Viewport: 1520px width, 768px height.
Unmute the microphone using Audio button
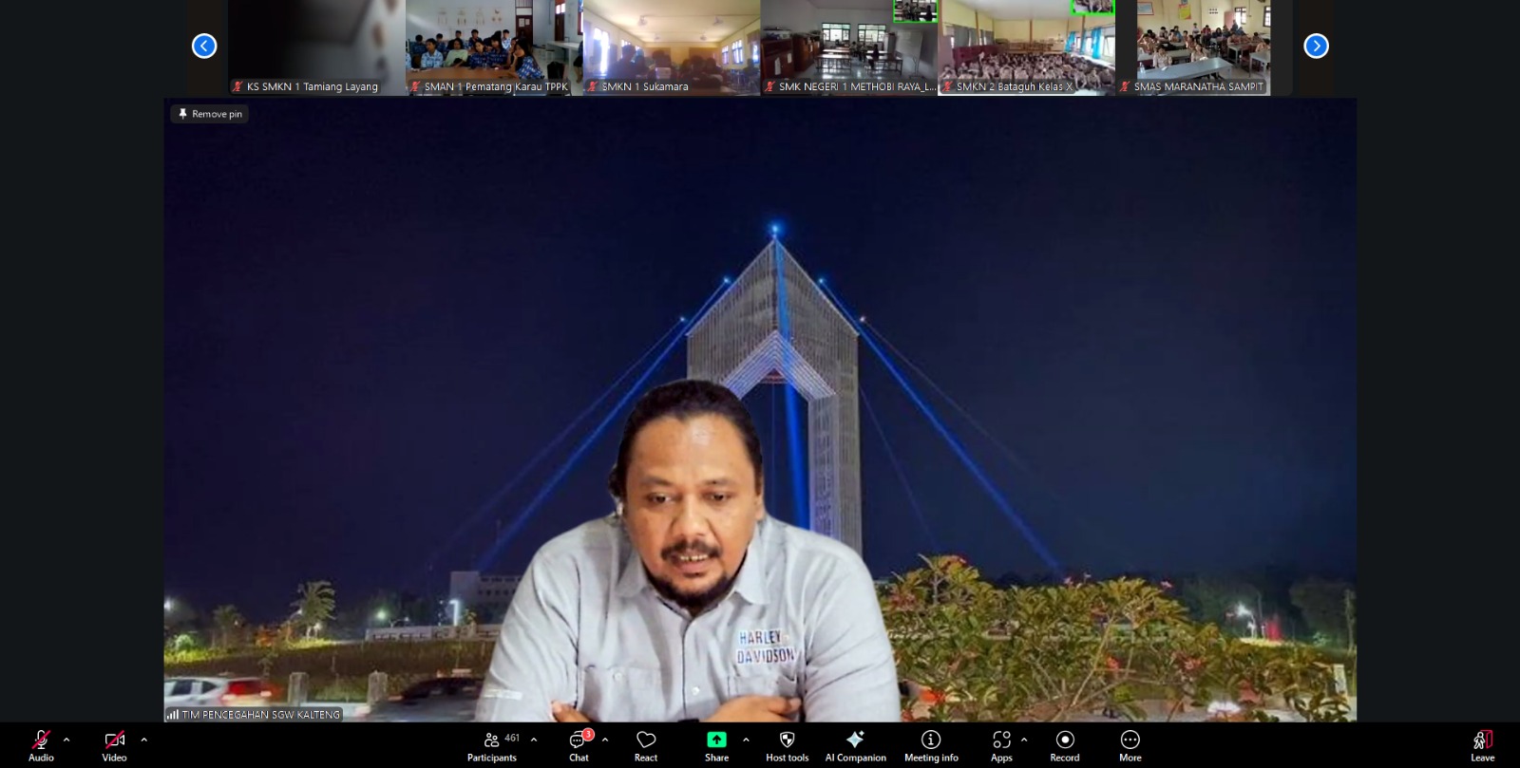coord(41,744)
